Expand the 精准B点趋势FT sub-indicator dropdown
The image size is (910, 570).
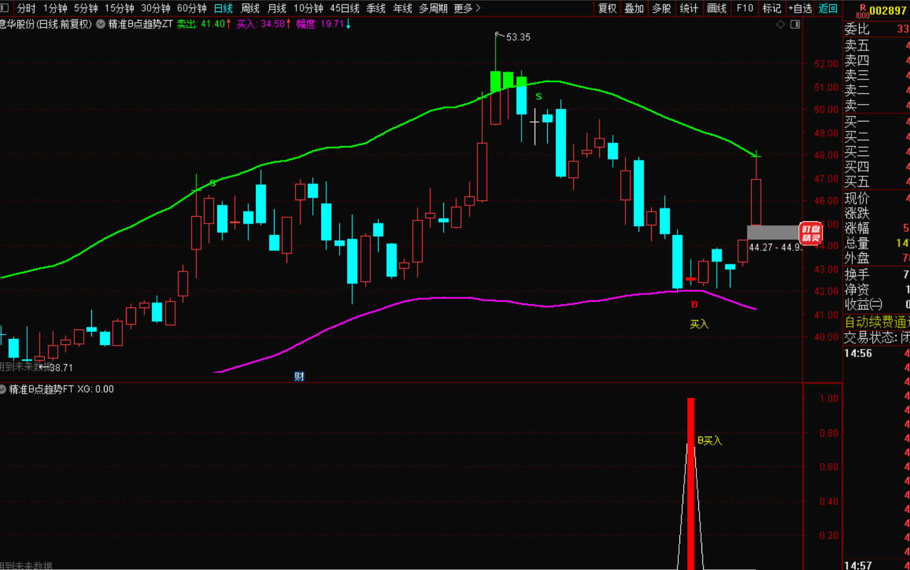tap(3, 389)
